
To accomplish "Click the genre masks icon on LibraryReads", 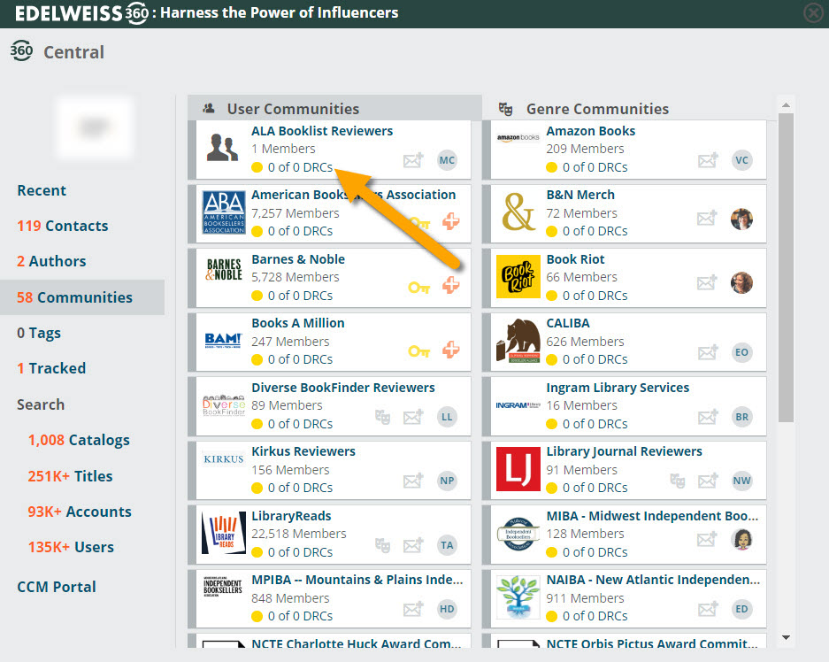I will click(x=383, y=545).
